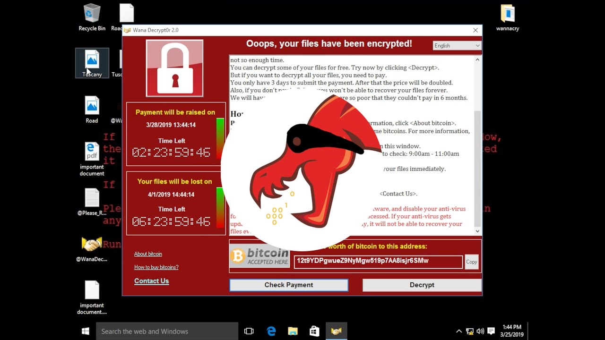Click the 4/1/2019 14:44:14 date
Image resolution: width=605 pixels, height=340 pixels.
171,195
